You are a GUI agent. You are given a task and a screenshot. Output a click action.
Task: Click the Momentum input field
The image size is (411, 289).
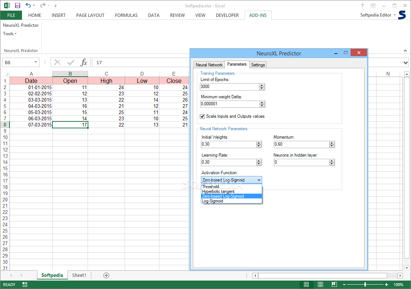click(x=301, y=144)
